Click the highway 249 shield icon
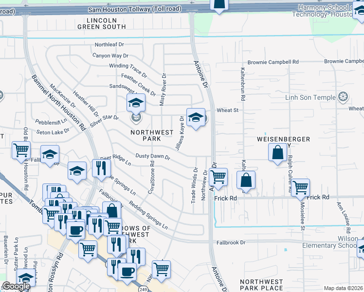 (143, 289)
